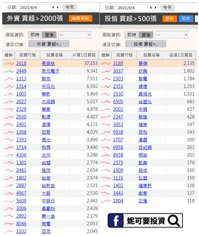Select 即時 toggle in right panel
This screenshot has width=199, height=236.
coord(132,35)
